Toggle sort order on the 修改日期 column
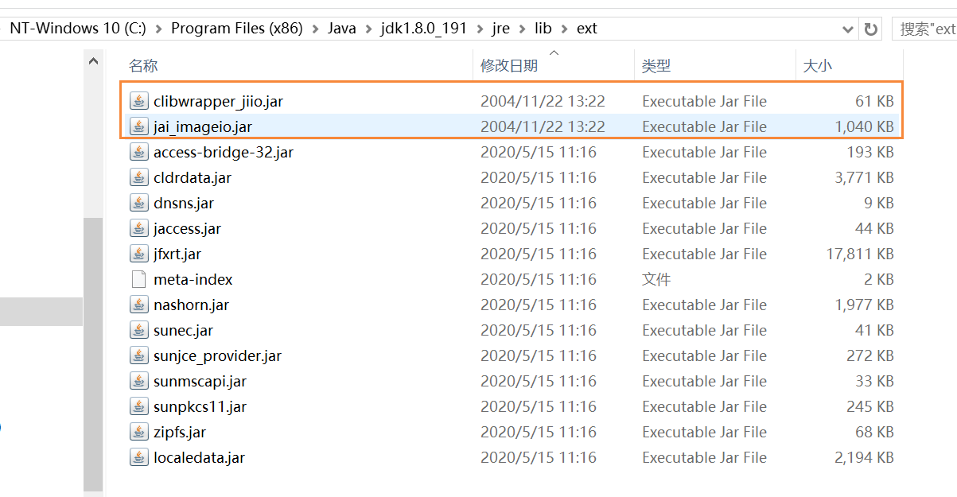Viewport: 957px width, 497px height. pyautogui.click(x=508, y=65)
